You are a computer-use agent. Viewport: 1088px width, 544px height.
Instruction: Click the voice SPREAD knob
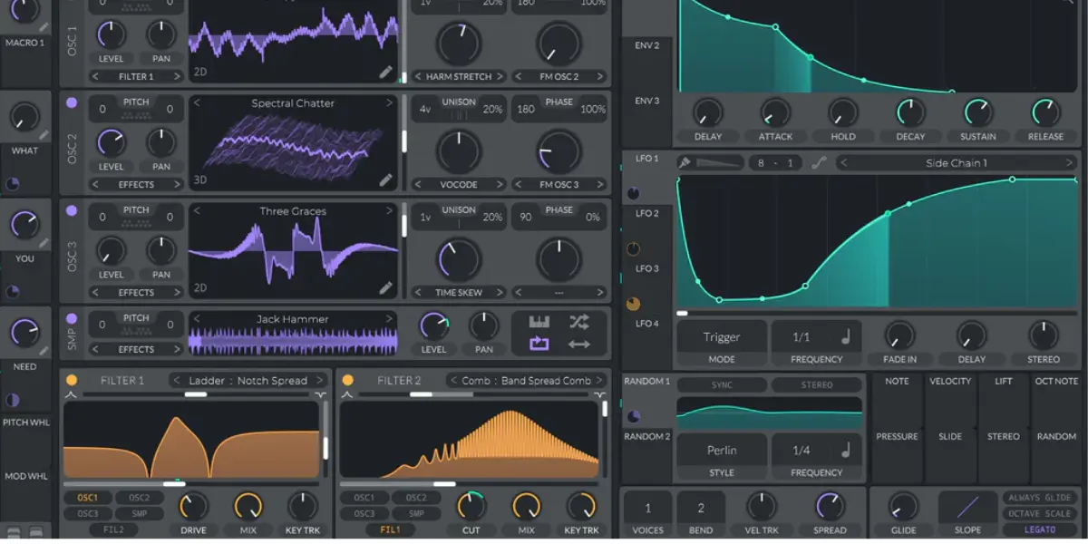tap(830, 506)
